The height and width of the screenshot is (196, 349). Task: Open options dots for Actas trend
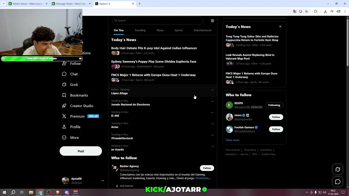tap(212, 124)
